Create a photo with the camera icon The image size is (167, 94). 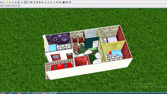64,2
